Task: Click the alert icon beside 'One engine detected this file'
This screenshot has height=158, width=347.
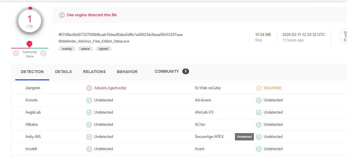Action: 62,15
